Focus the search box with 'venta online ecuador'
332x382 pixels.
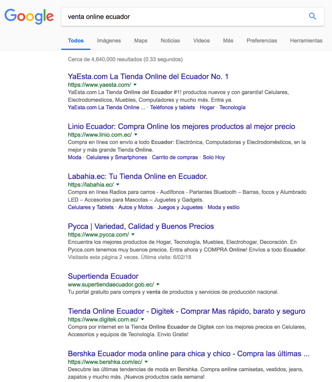pyautogui.click(x=193, y=16)
